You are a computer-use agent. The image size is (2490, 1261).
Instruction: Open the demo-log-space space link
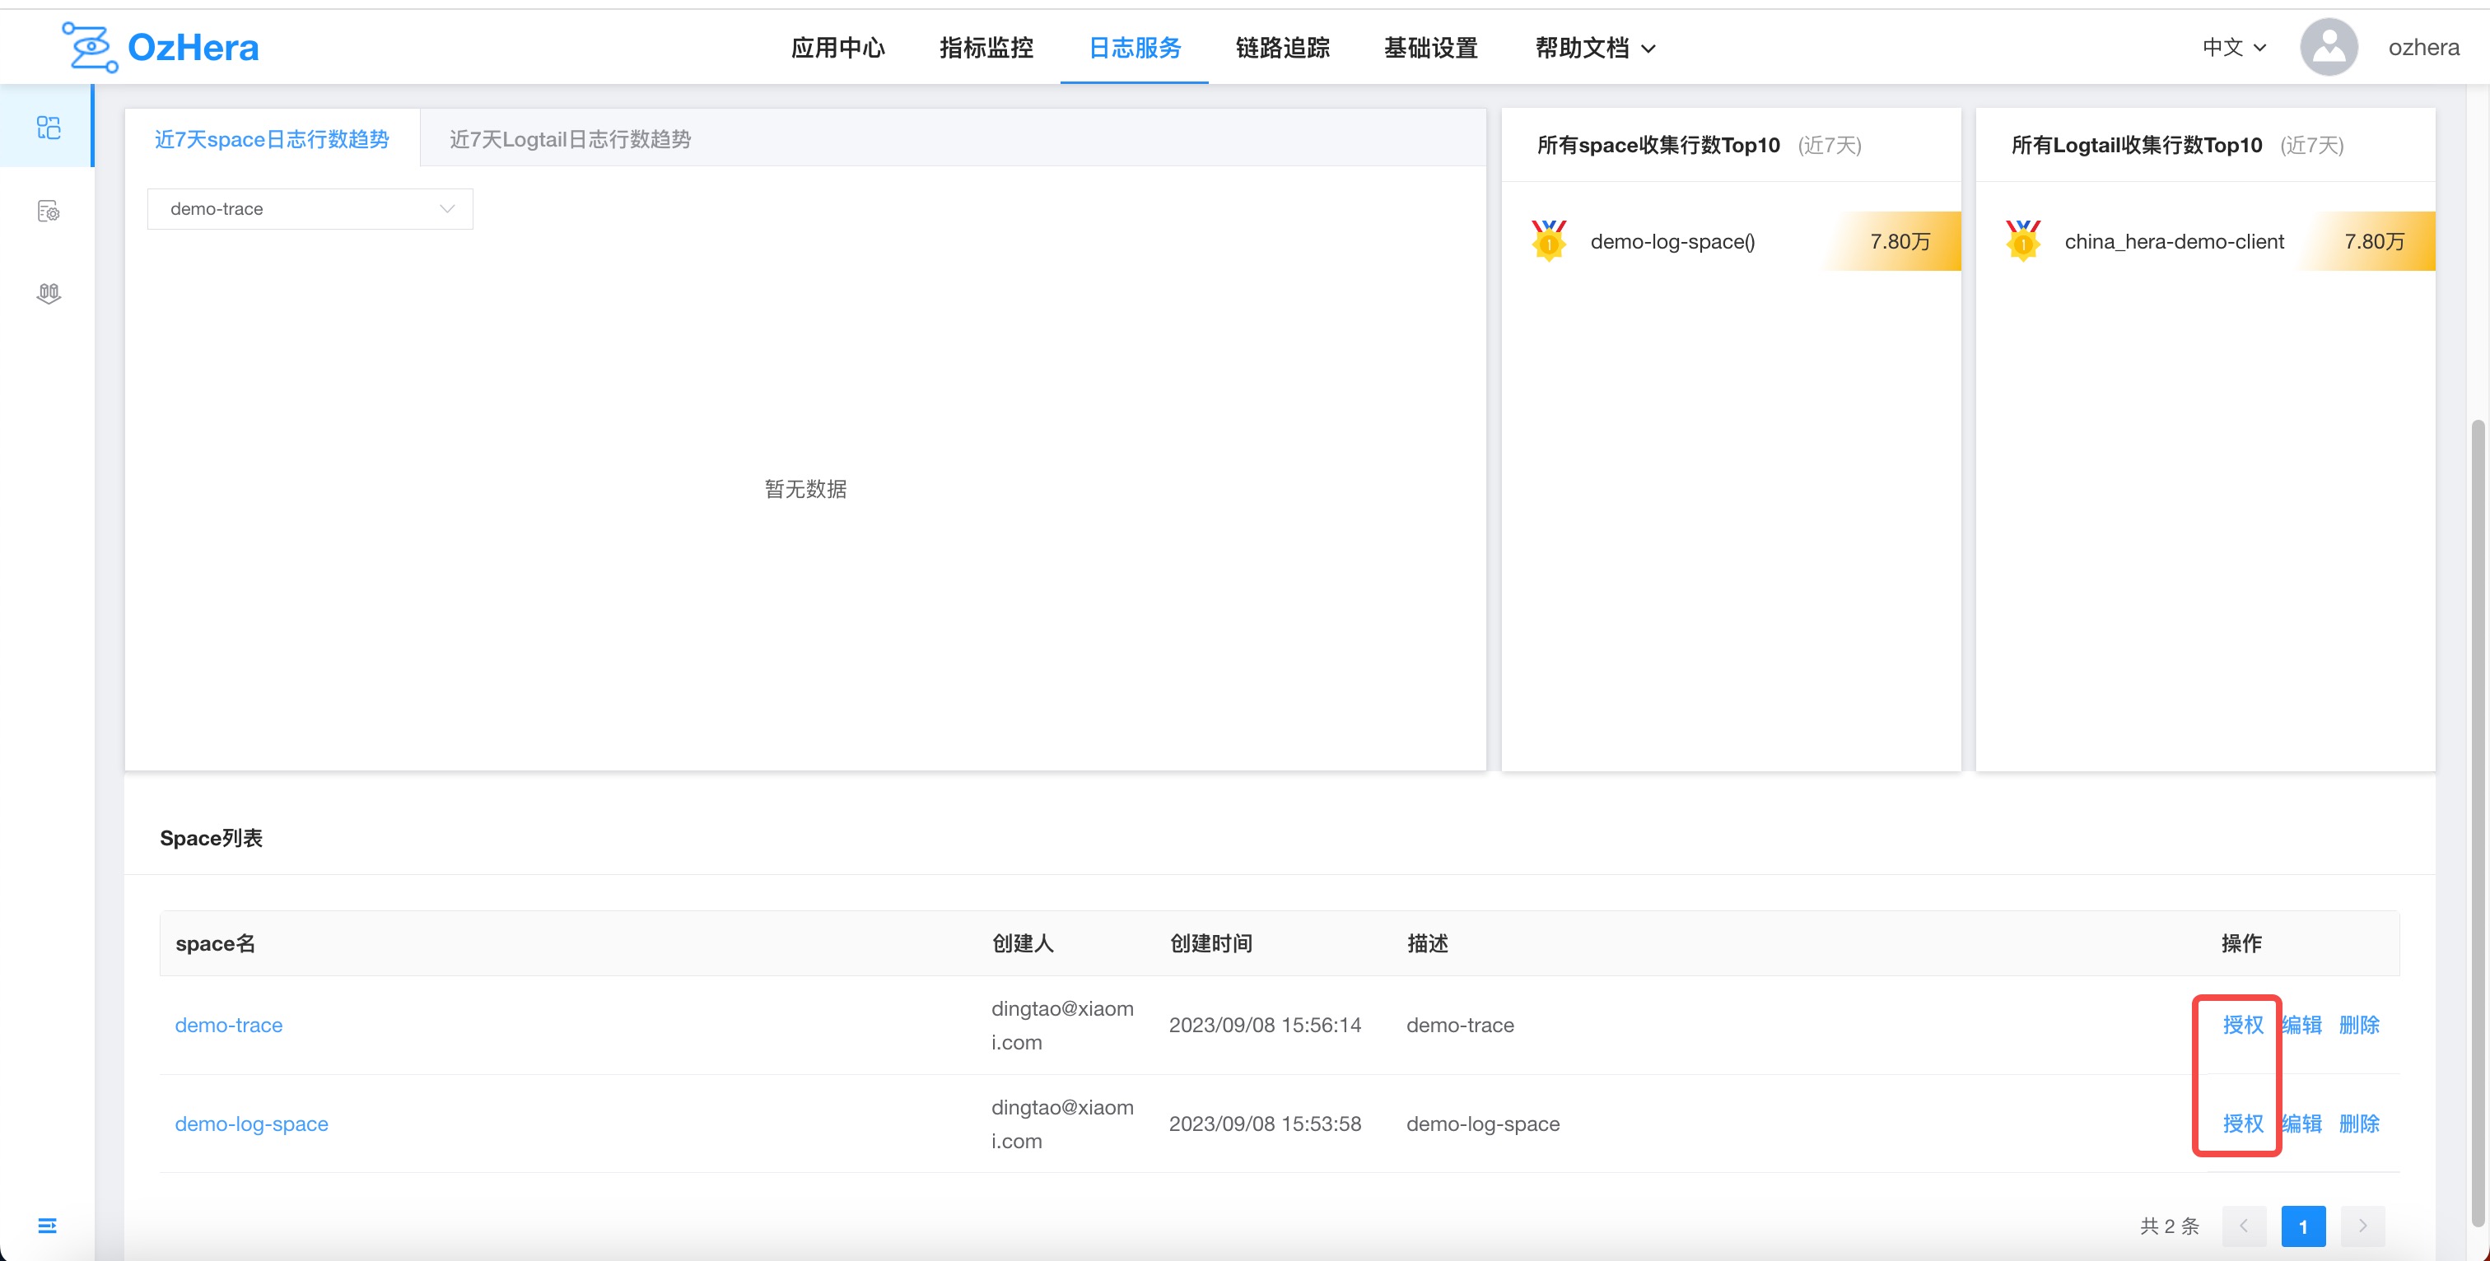tap(251, 1124)
